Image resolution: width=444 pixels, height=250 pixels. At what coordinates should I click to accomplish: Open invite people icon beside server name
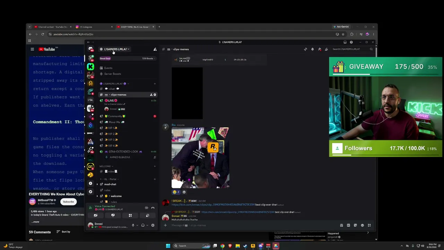[x=155, y=49]
